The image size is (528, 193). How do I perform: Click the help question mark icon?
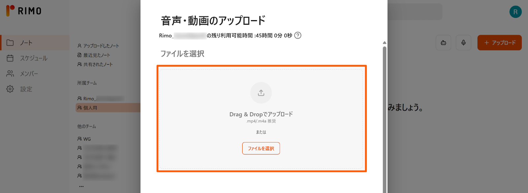(x=298, y=35)
